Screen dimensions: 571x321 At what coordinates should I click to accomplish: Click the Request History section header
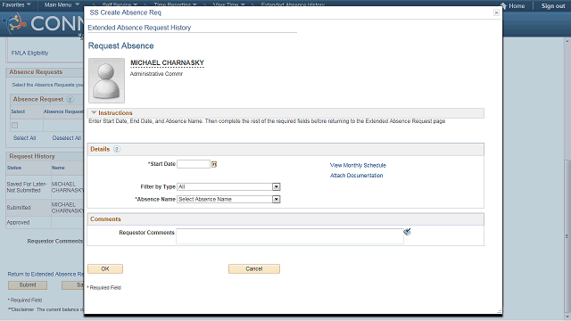pyautogui.click(x=32, y=156)
